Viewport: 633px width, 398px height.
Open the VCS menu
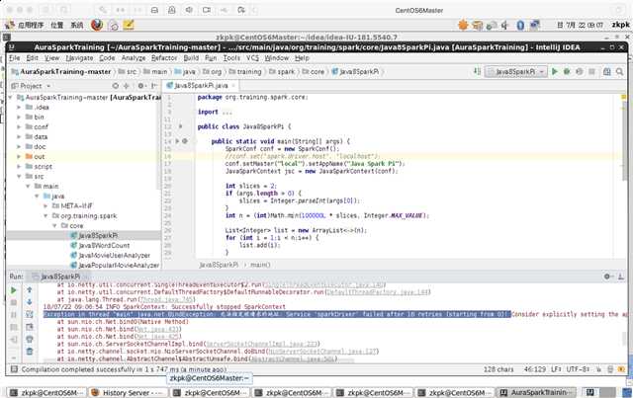[253, 58]
